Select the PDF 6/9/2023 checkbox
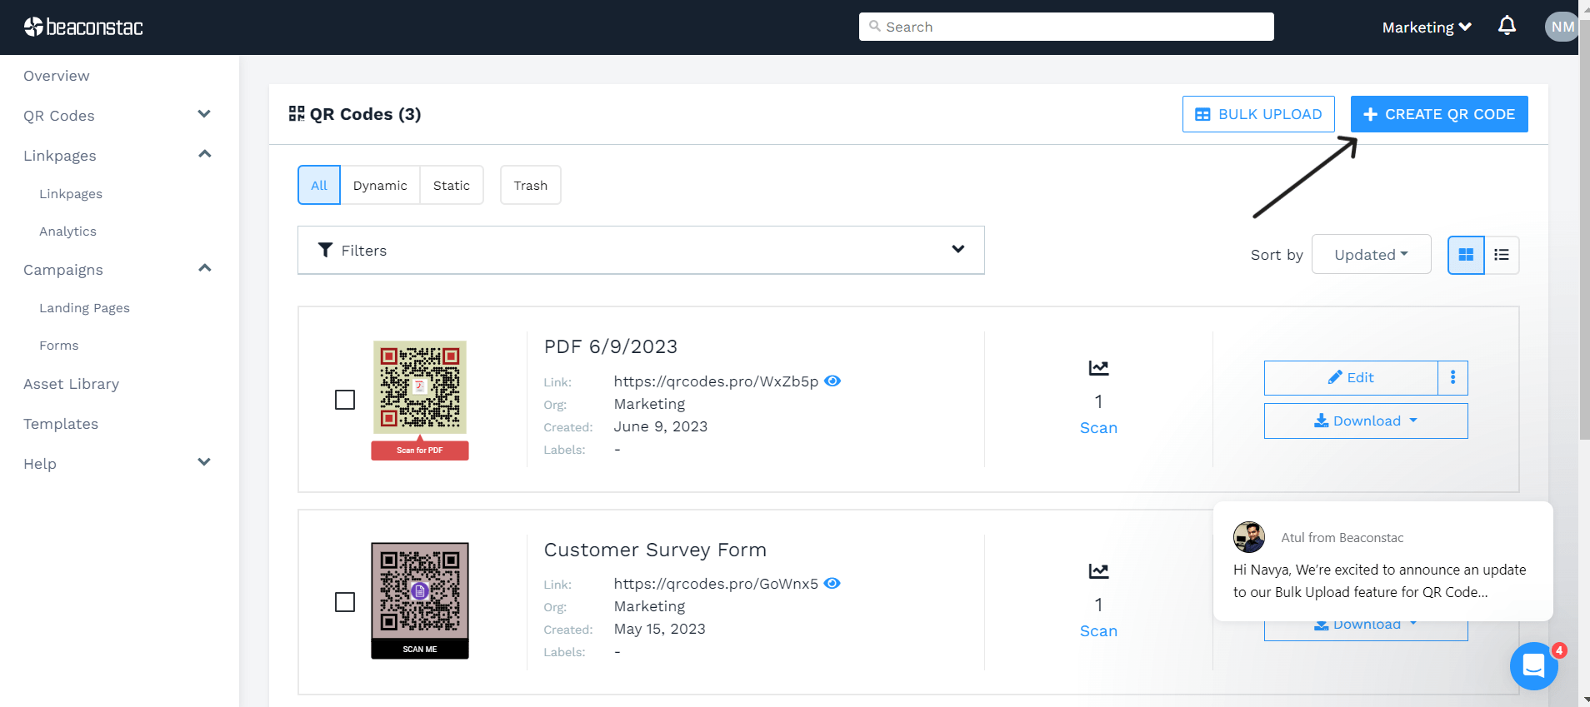This screenshot has height=707, width=1590. click(x=345, y=400)
